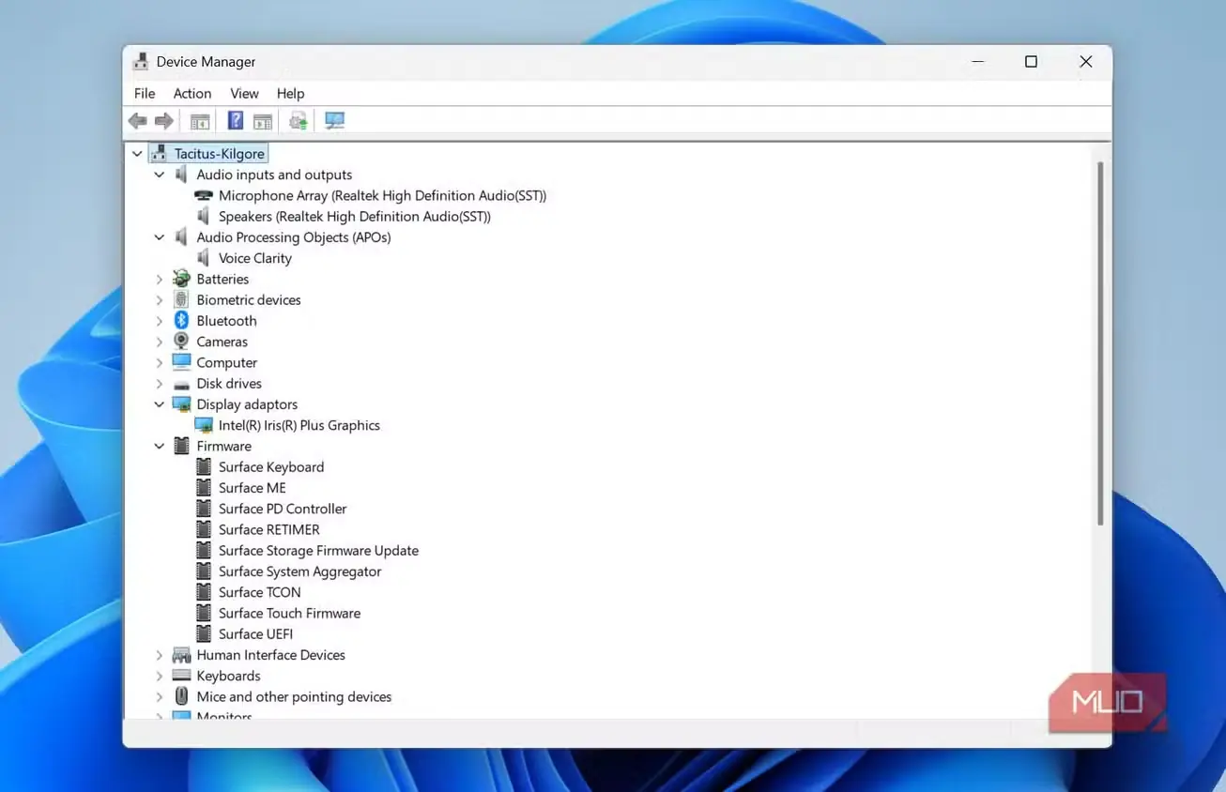The height and width of the screenshot is (792, 1226).
Task: Select the Surface ME firmware entry
Action: tap(253, 488)
